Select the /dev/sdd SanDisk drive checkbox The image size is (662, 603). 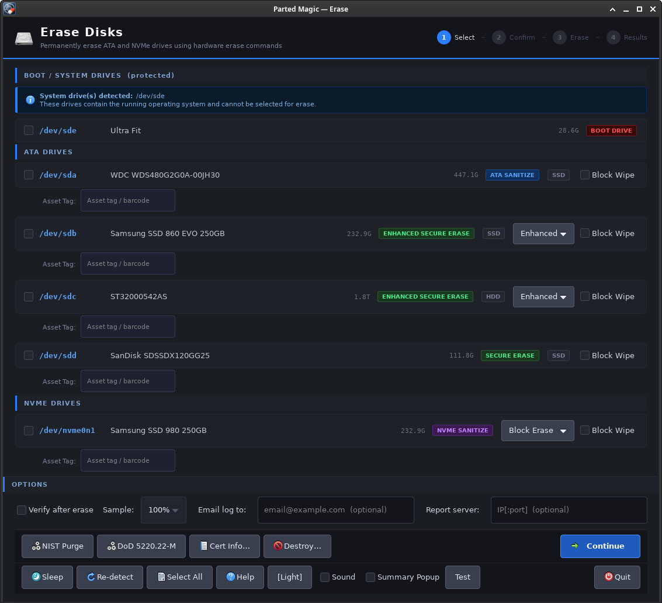click(29, 356)
